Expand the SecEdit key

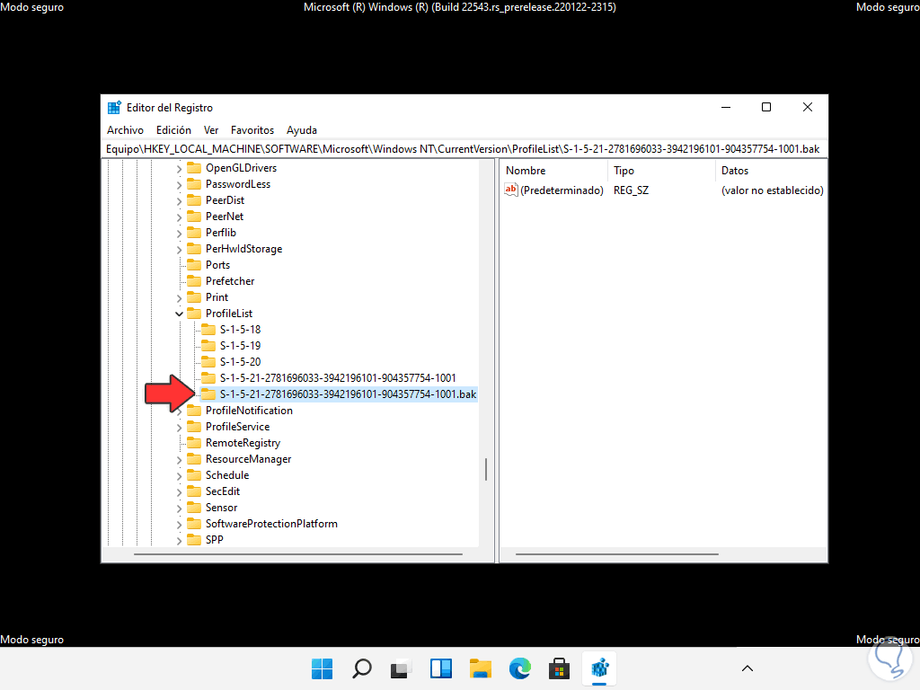(180, 491)
